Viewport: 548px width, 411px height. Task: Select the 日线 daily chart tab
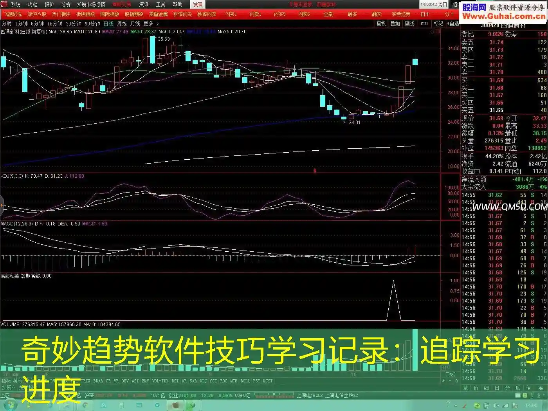(x=108, y=24)
